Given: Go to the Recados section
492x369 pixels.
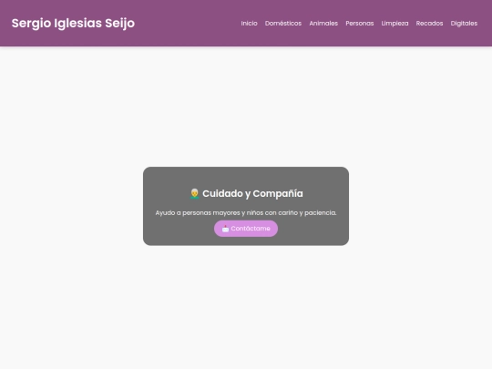Looking at the screenshot, I should coord(429,23).
